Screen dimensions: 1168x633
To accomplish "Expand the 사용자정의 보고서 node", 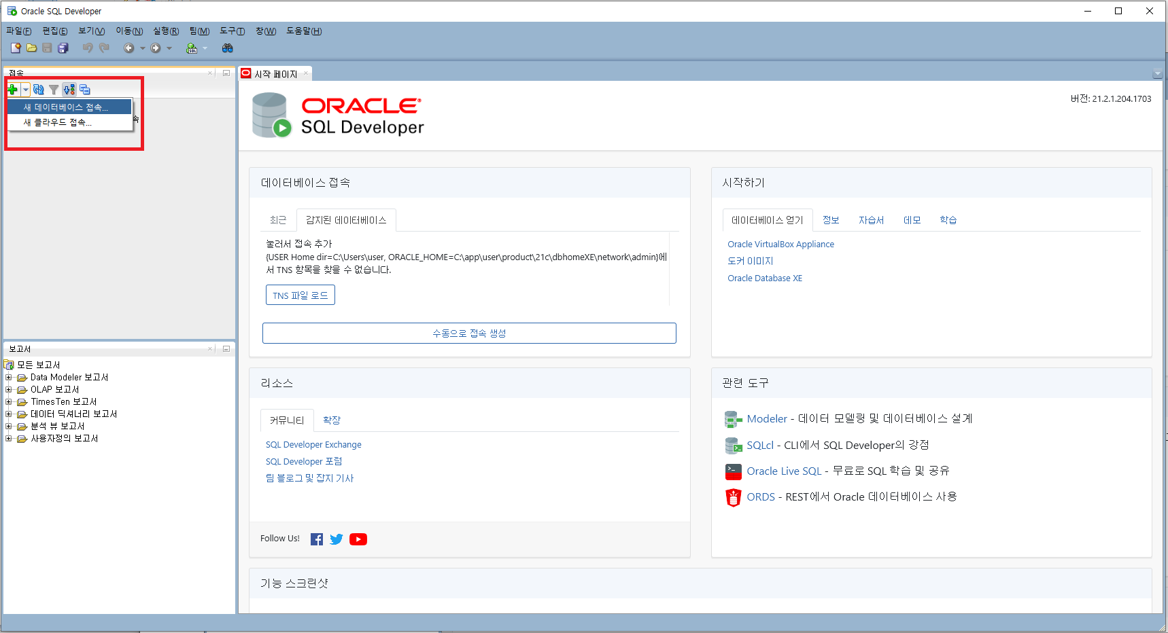I will point(9,439).
